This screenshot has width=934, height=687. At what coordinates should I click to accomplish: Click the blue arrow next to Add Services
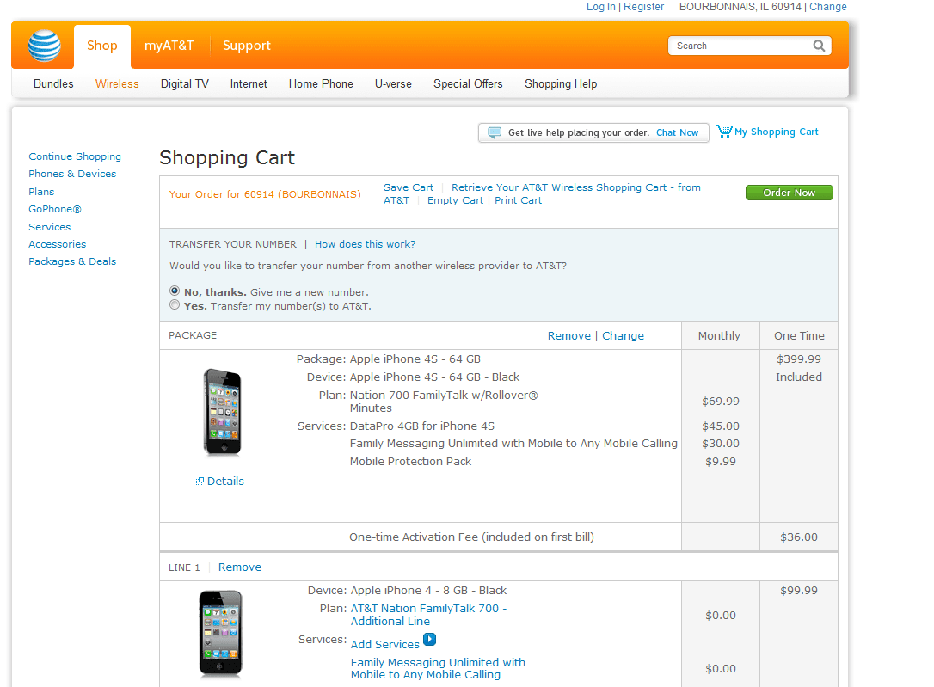click(x=430, y=640)
